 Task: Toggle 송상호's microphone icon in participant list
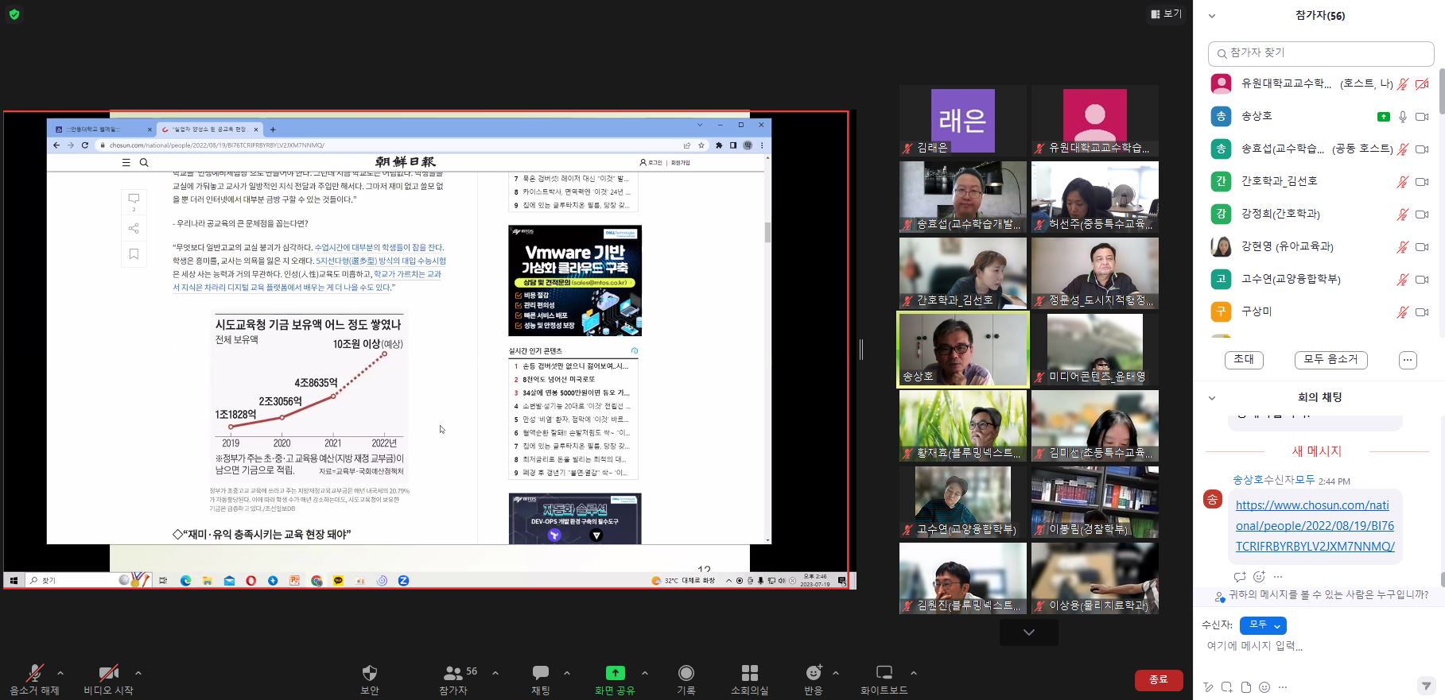point(1403,117)
